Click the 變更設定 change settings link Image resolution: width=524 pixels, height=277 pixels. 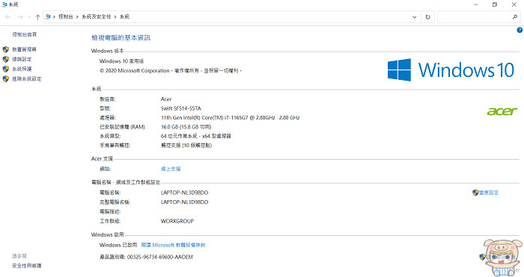coord(489,193)
